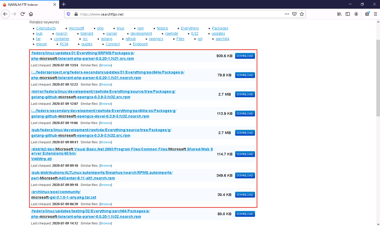Open the Packages related keyword
Viewport: 380px width, 226px height.
(x=220, y=28)
